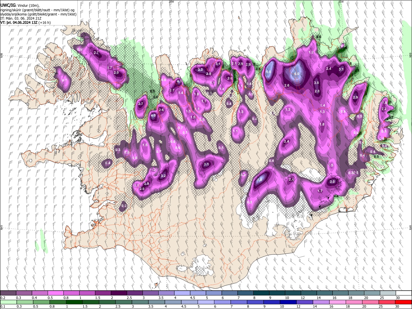Click the '3.3' precipitation value on map
Image resolution: width=412 pixels, height=309 pixels.
(x=200, y=70)
